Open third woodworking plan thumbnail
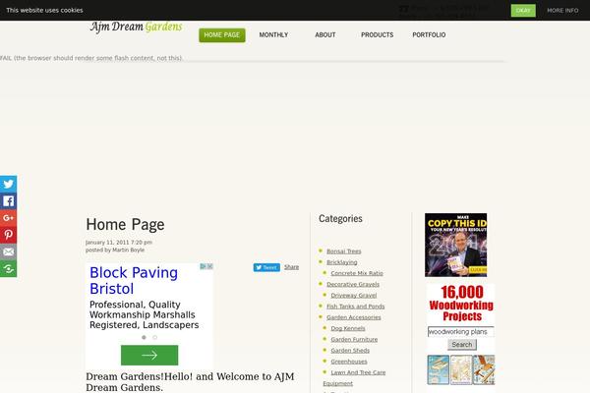 (x=484, y=369)
